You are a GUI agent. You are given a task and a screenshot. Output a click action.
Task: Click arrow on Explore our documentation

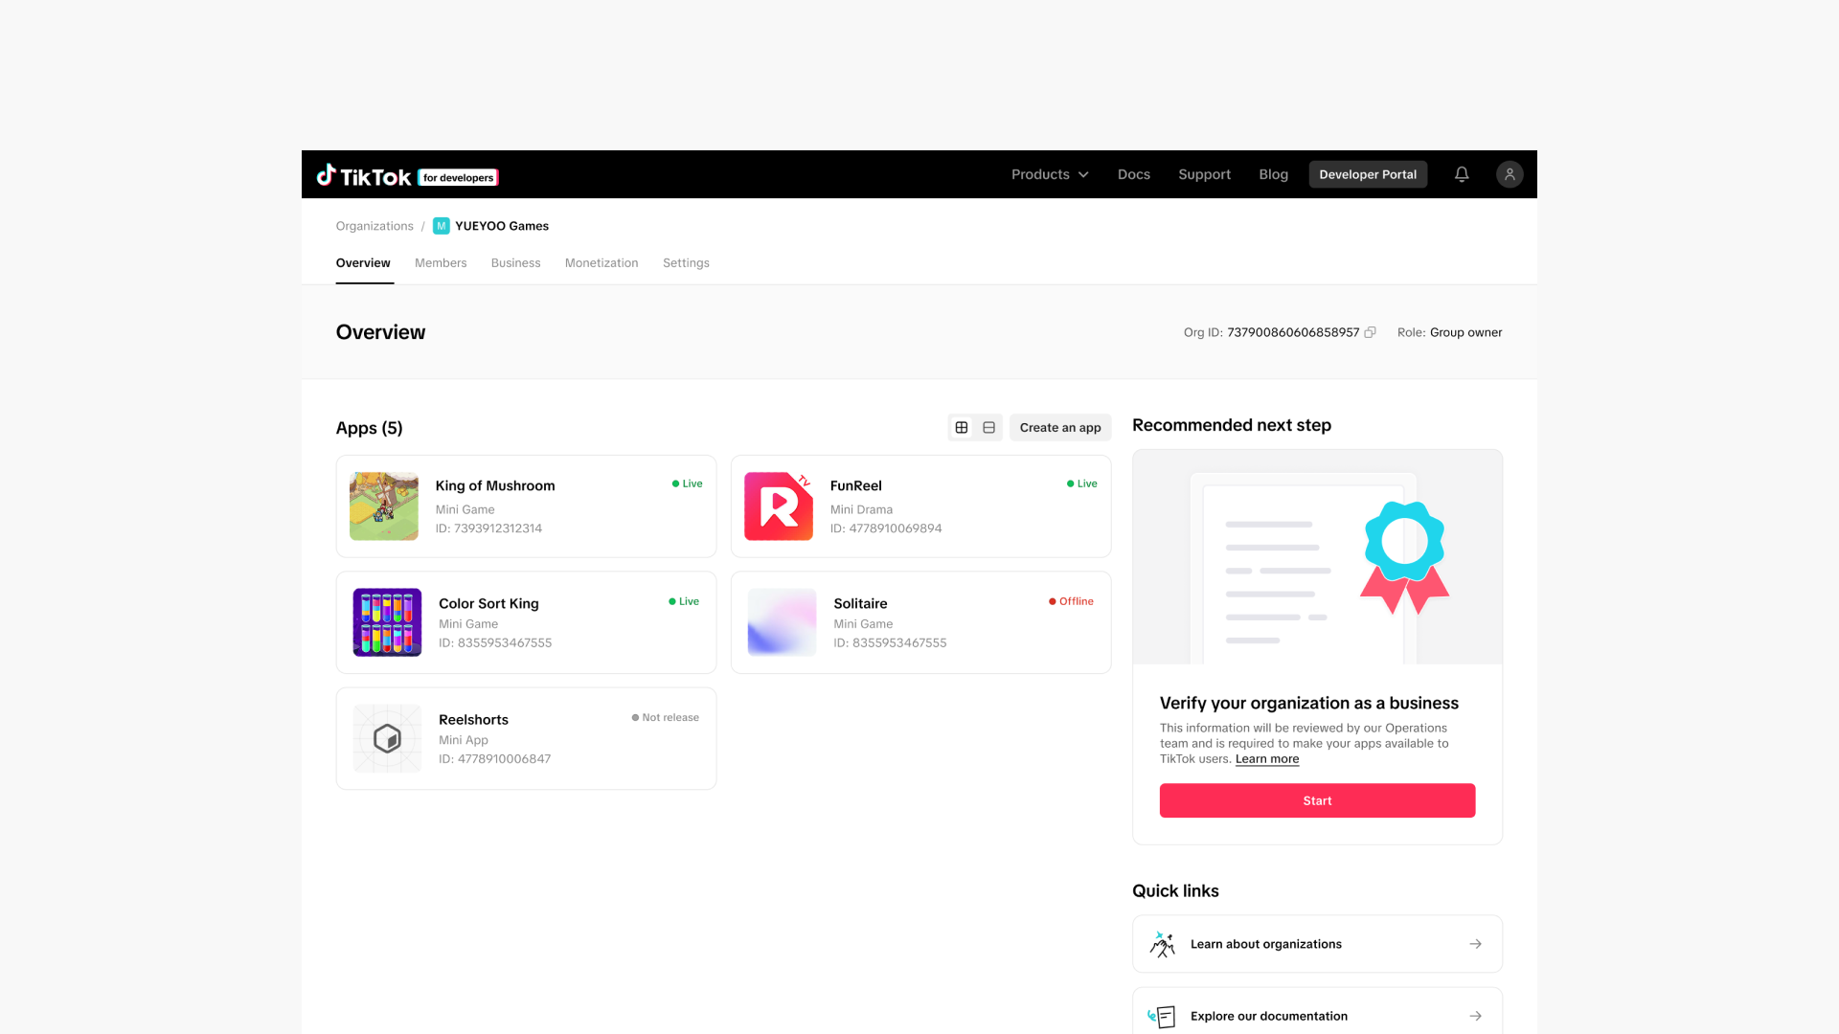[1476, 1016]
